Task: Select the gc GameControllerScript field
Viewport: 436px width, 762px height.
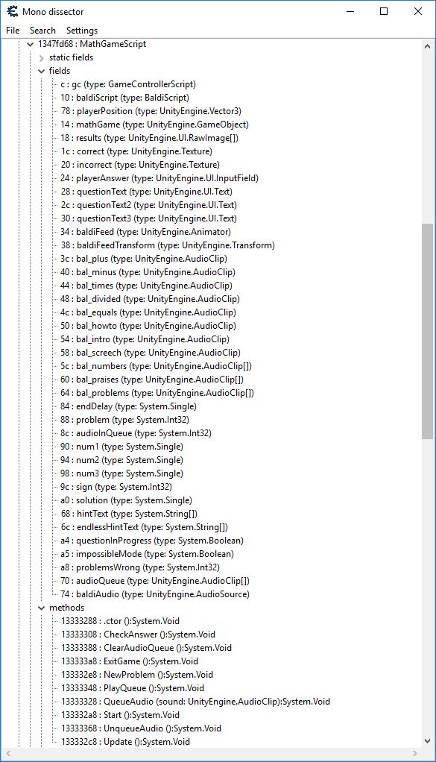Action: click(x=128, y=84)
